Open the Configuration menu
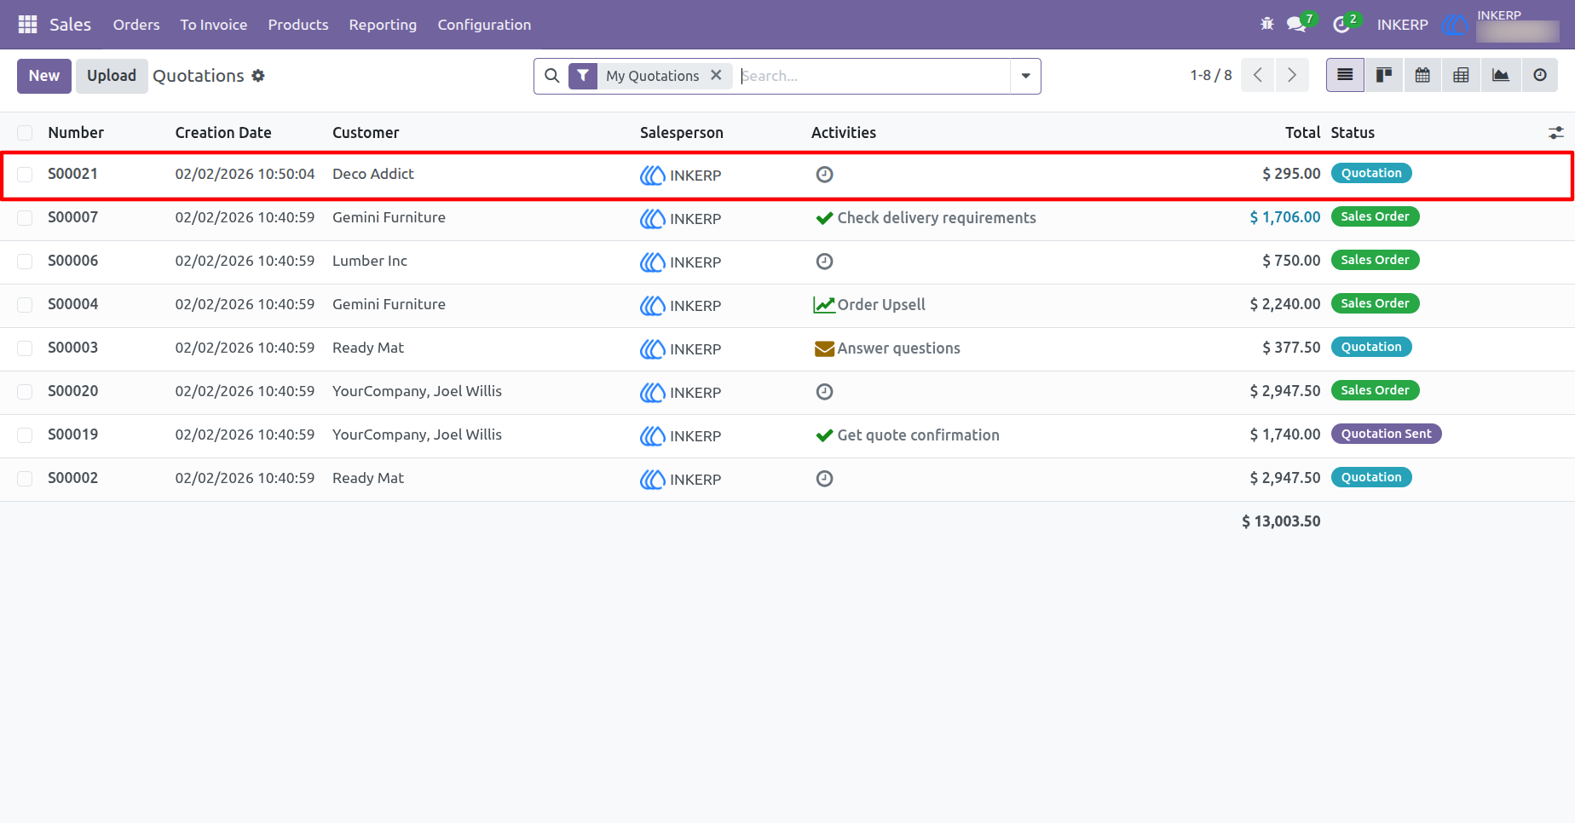1575x823 pixels. tap(484, 25)
